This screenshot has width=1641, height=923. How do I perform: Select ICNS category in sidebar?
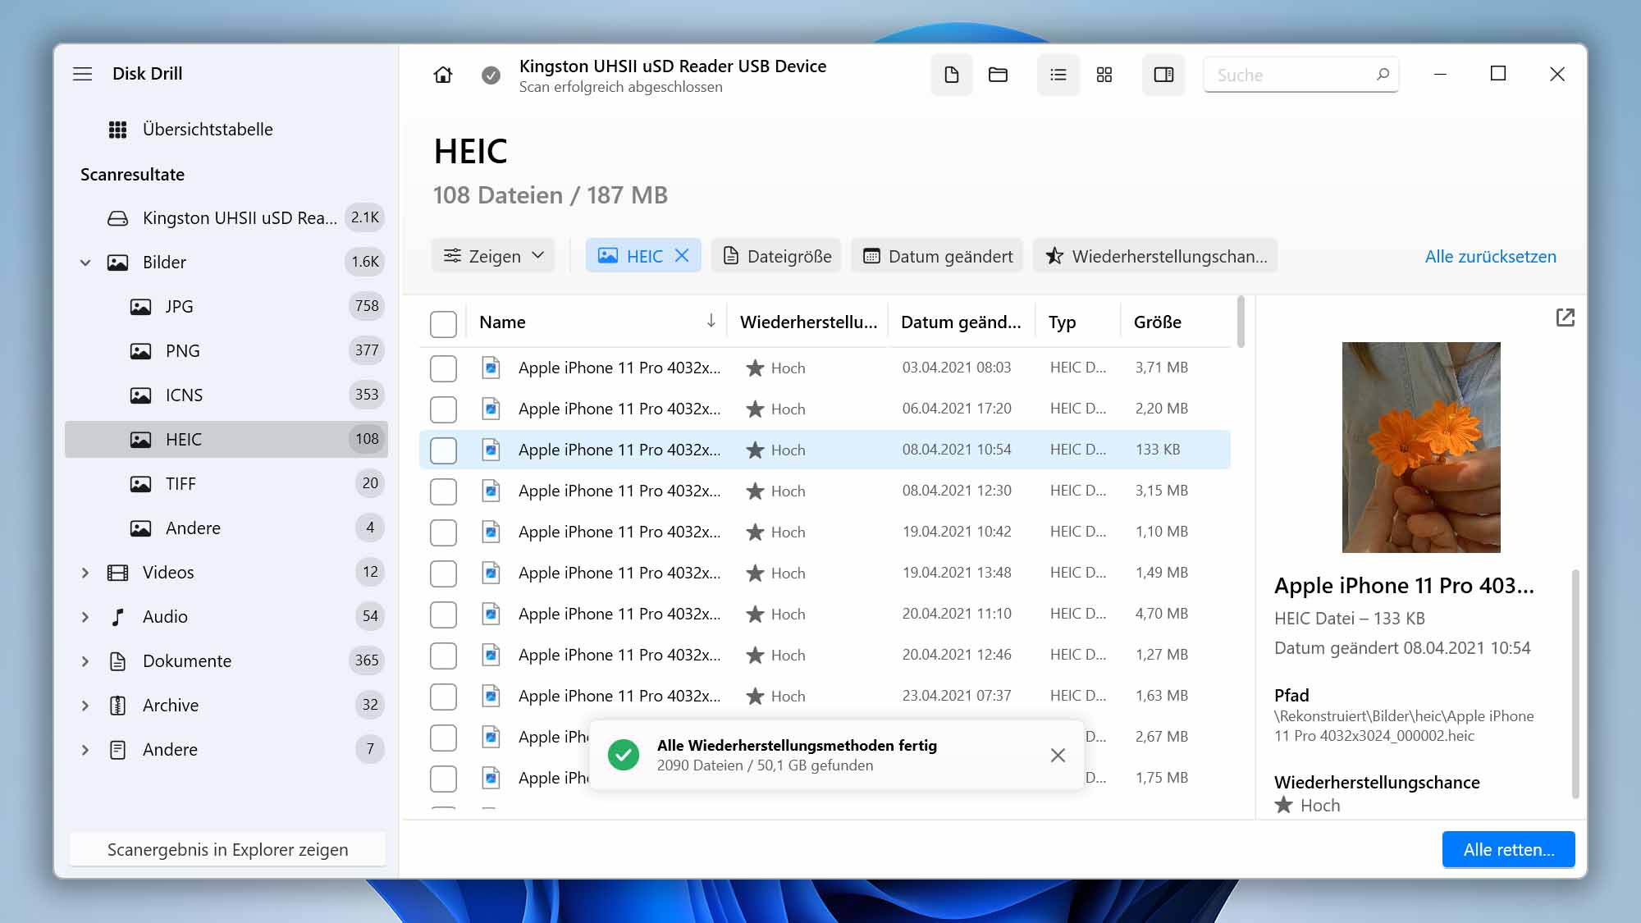[x=226, y=395]
